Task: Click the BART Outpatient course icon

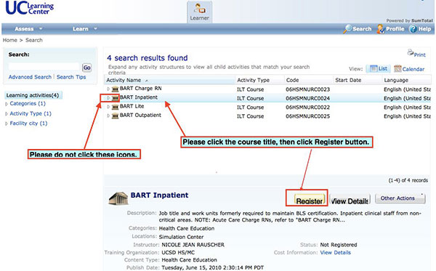Action: (115, 116)
